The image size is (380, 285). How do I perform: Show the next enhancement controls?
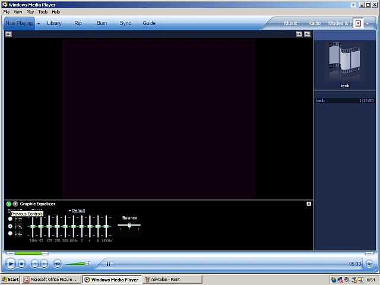coord(15,204)
